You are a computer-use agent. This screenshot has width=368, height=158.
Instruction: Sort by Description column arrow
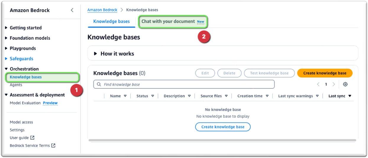pos(189,96)
